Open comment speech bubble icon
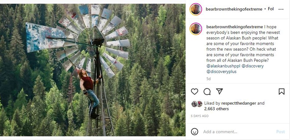Screen dimensions: 290x140 207,92
